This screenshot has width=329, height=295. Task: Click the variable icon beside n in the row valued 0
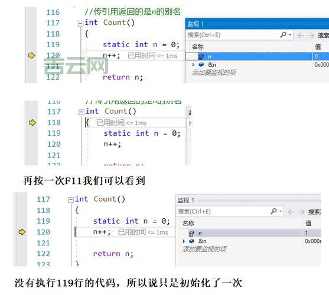point(201,57)
